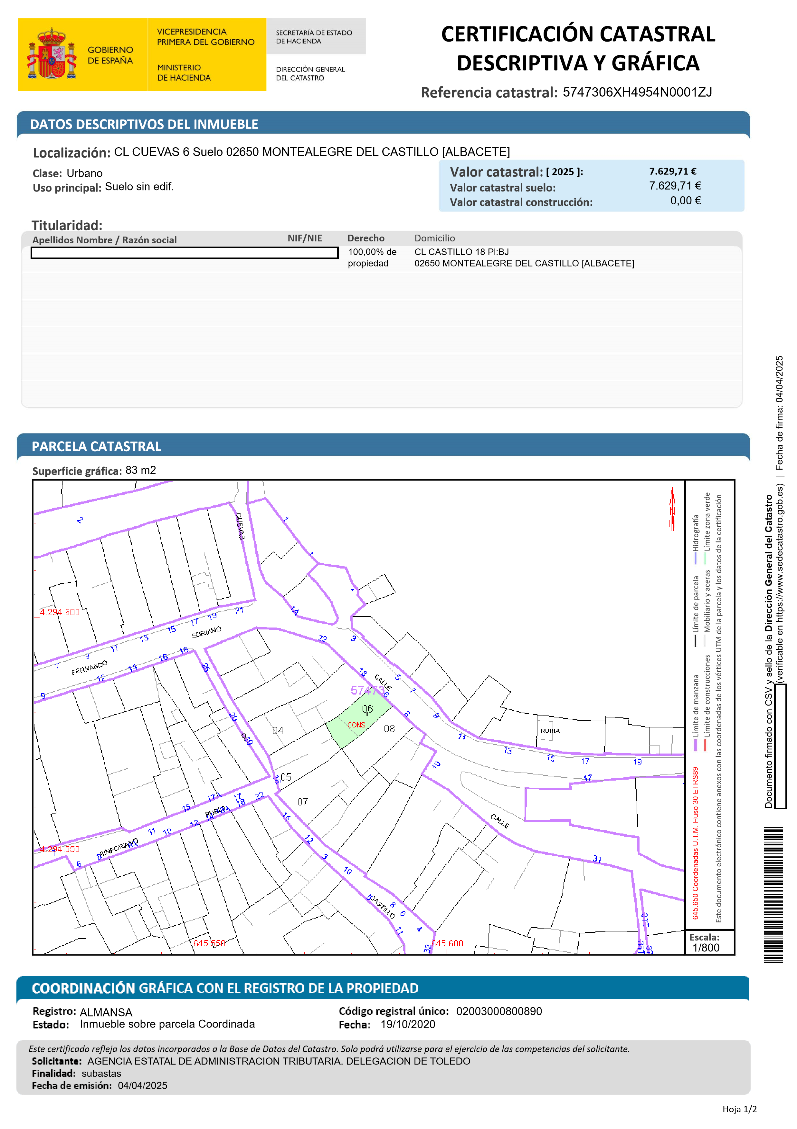Click the DATOS DESCRIPTIVOS DEL INMUEBLE header

(x=144, y=124)
